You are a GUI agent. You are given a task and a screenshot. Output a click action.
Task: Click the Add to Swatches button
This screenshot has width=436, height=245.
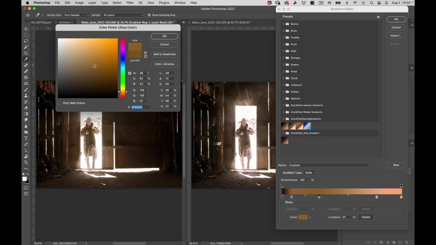coord(164,54)
